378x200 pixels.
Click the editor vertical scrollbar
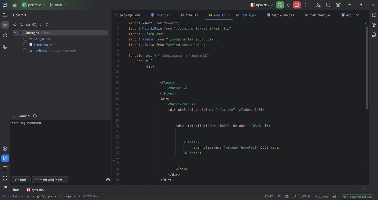click(x=367, y=68)
